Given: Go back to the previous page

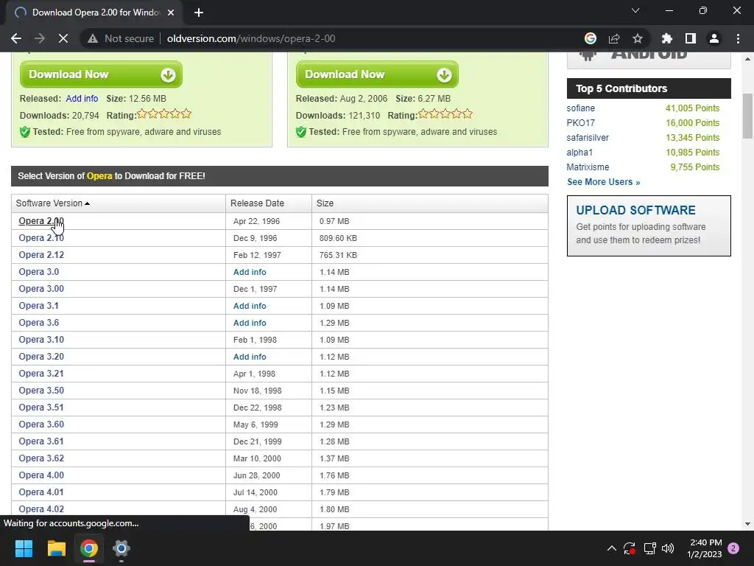Looking at the screenshot, I should 16,38.
